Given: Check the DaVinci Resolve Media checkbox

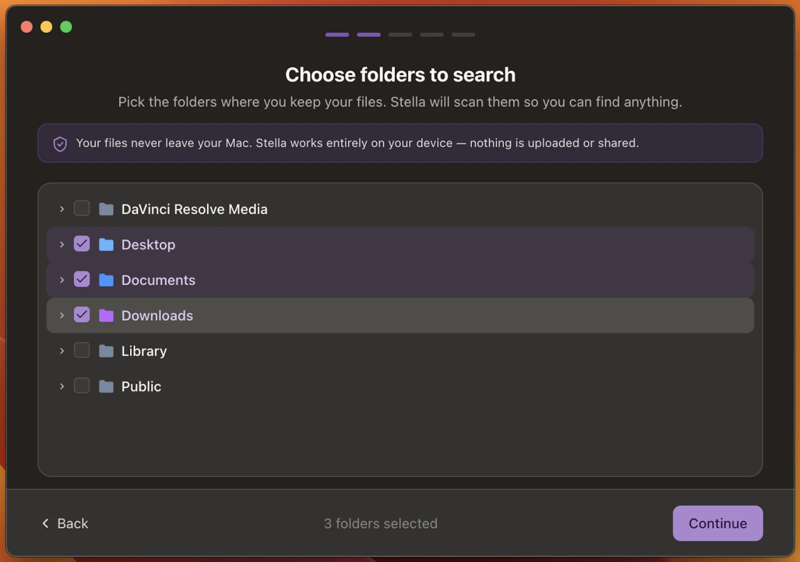Looking at the screenshot, I should click(81, 208).
